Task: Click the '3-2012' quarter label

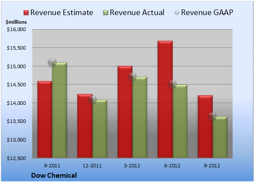Action: tap(132, 166)
